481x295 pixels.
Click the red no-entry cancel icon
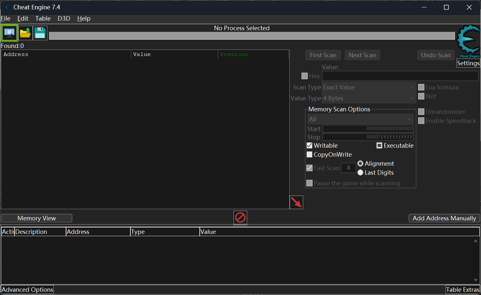(240, 217)
